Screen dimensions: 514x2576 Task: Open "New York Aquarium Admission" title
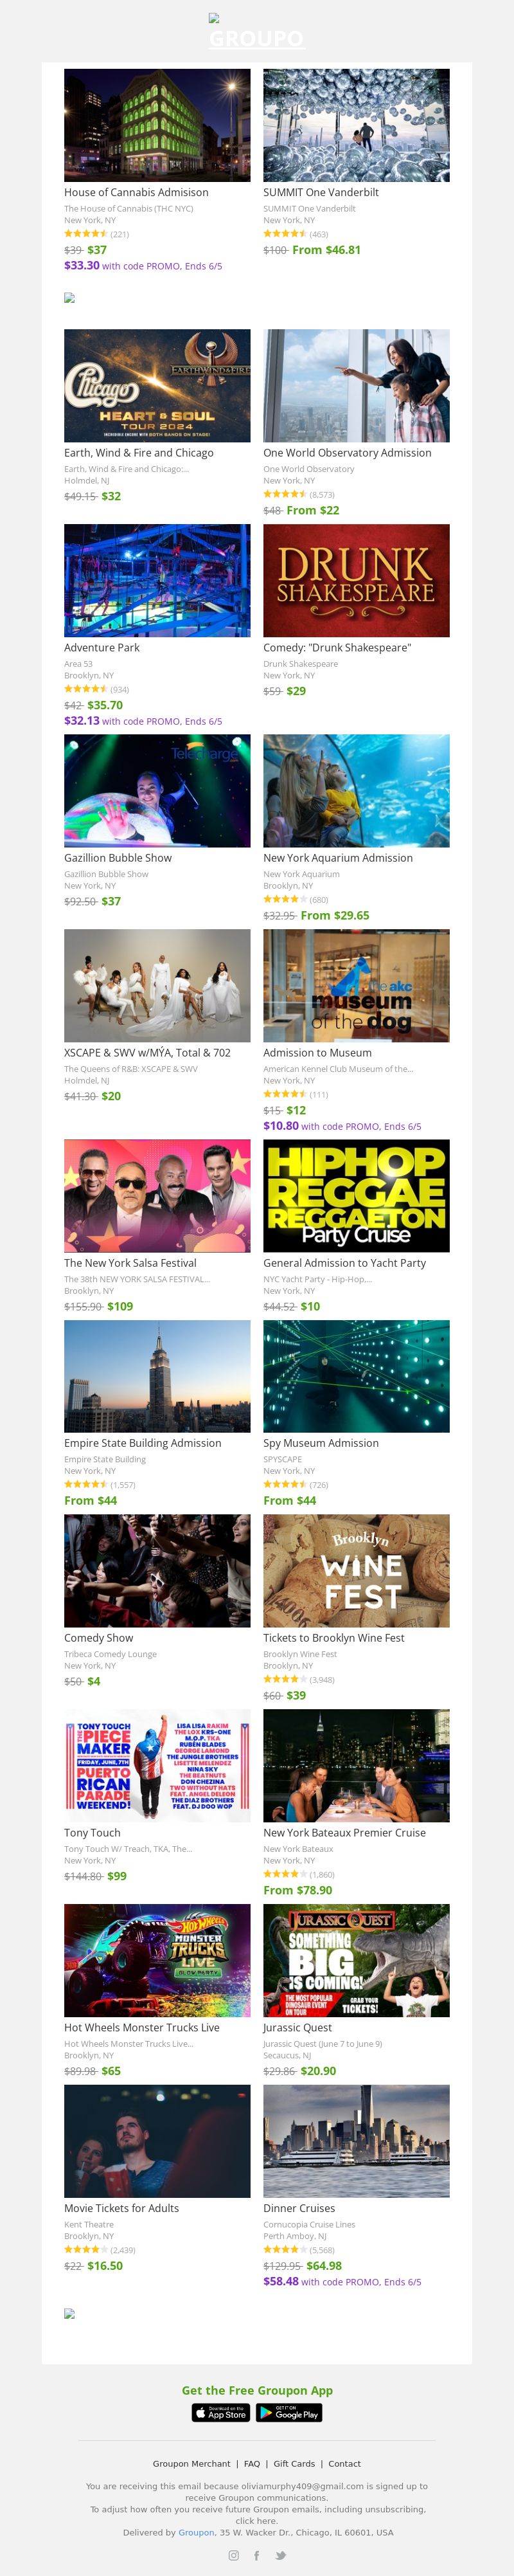pyautogui.click(x=338, y=858)
